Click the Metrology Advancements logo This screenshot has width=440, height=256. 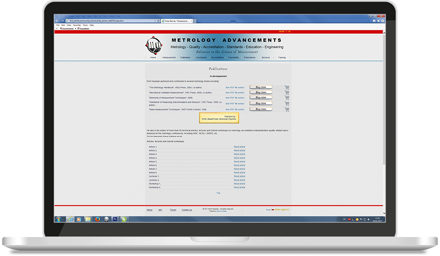coord(154,46)
